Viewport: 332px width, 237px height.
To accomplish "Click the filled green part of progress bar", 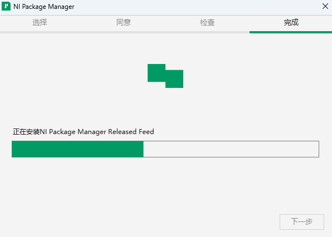I will [x=77, y=149].
